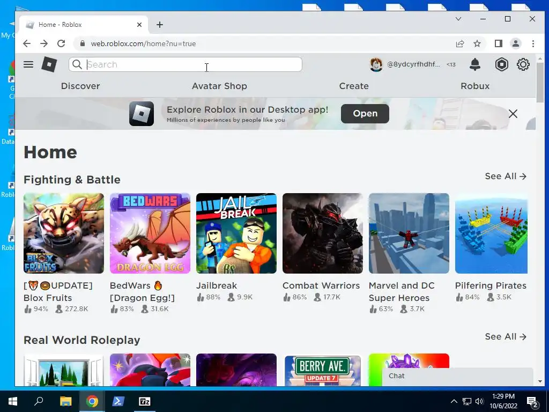Open Combat Warriors game thumbnail
Screen dimensions: 549x412
coord(322,233)
